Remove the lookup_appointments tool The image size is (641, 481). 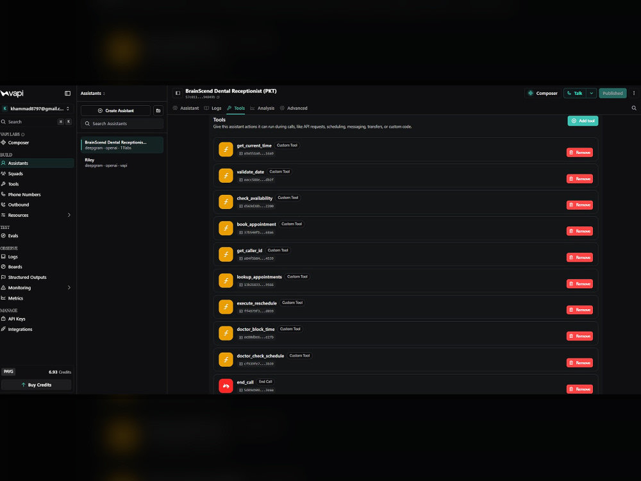coord(579,284)
